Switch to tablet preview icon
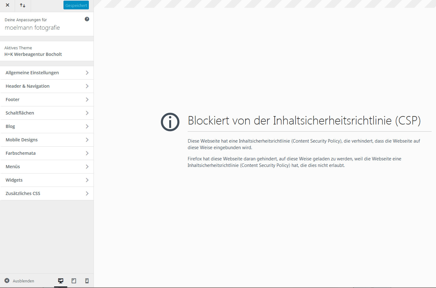The height and width of the screenshot is (288, 436). coord(74,281)
